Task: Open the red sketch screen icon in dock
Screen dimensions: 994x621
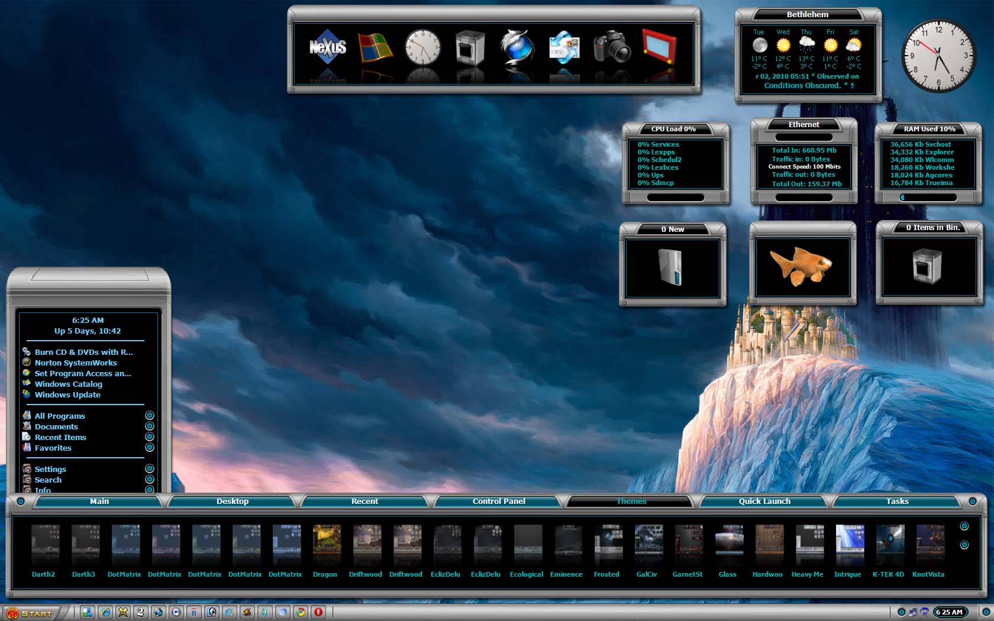Action: pyautogui.click(x=660, y=46)
